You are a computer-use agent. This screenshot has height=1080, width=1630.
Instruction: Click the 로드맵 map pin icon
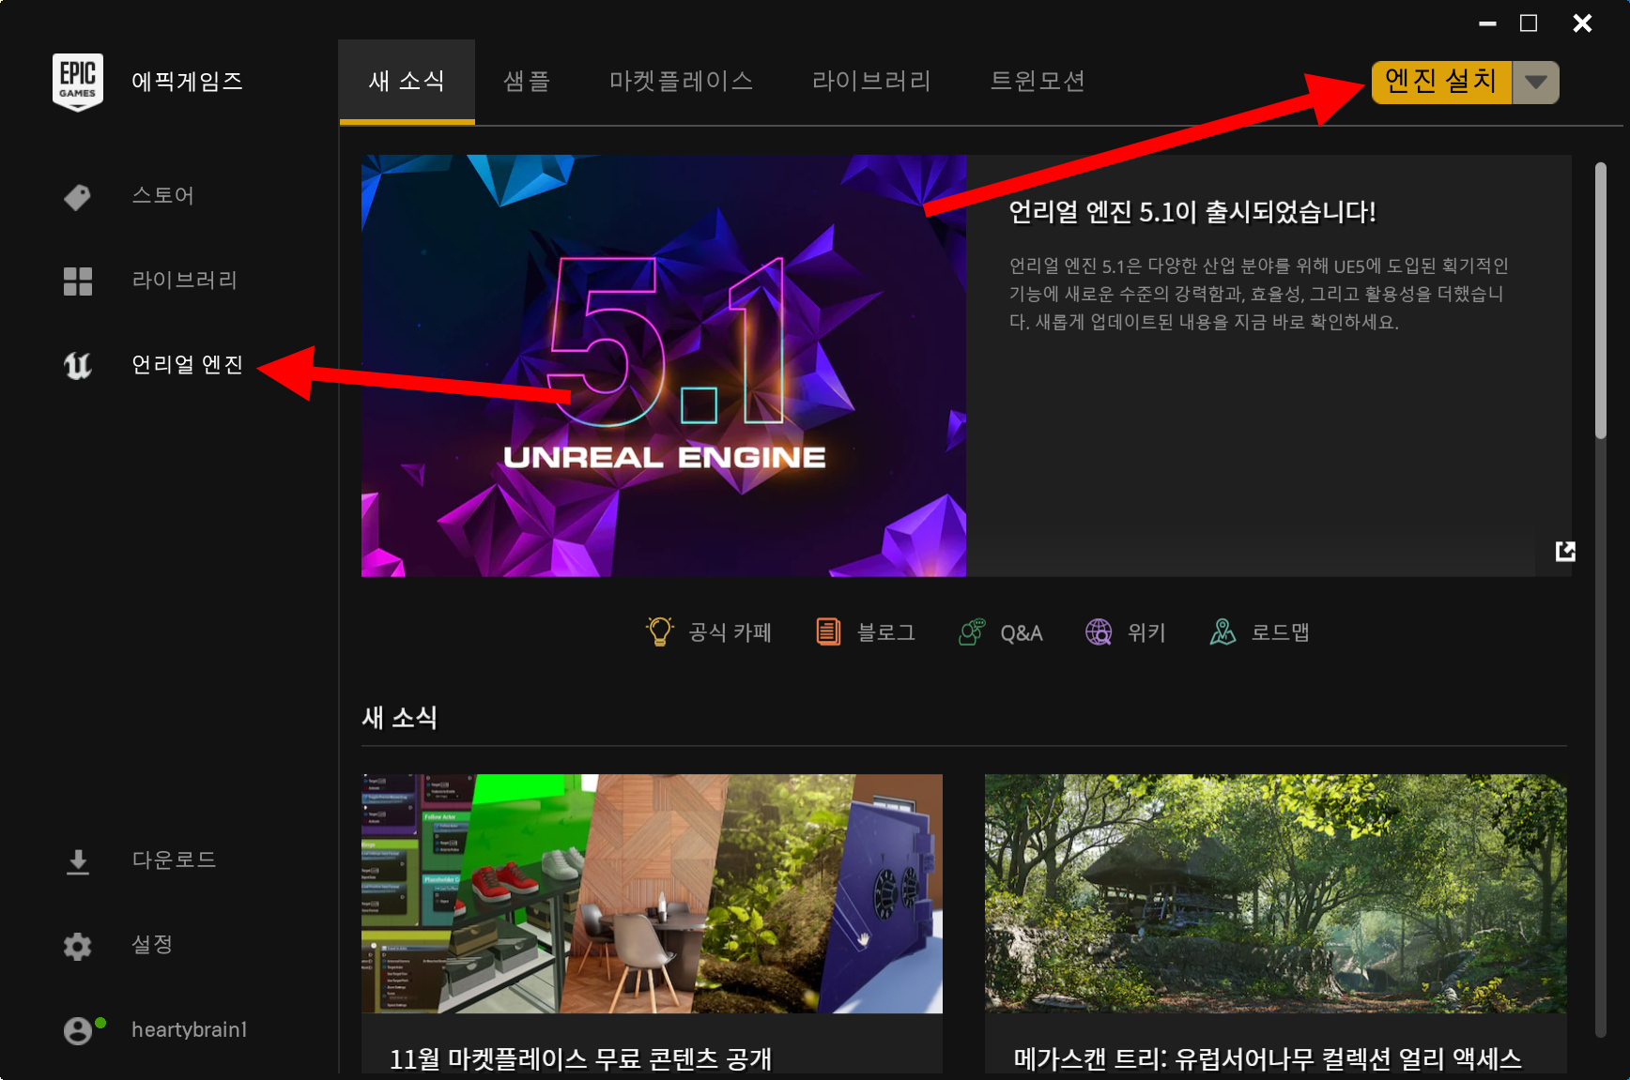click(x=1222, y=631)
